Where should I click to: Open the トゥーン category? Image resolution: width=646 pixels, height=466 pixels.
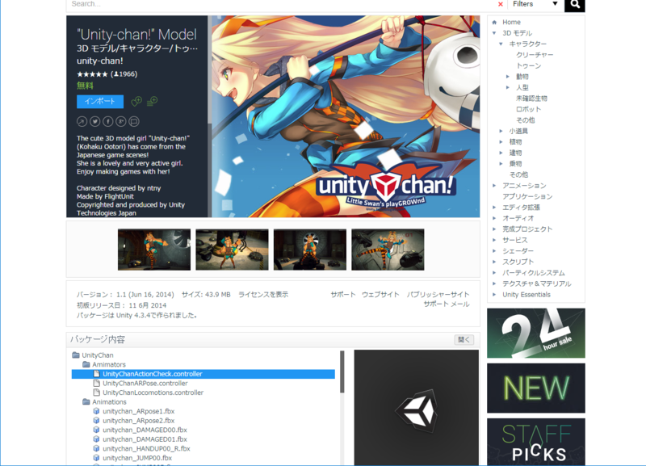tap(529, 66)
